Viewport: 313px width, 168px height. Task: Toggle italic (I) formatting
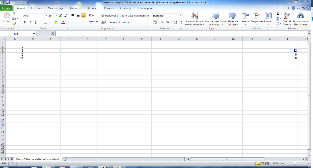(x=30, y=22)
